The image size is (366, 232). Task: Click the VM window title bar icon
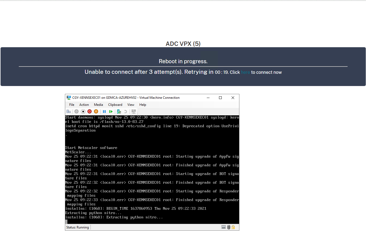coord(69,98)
